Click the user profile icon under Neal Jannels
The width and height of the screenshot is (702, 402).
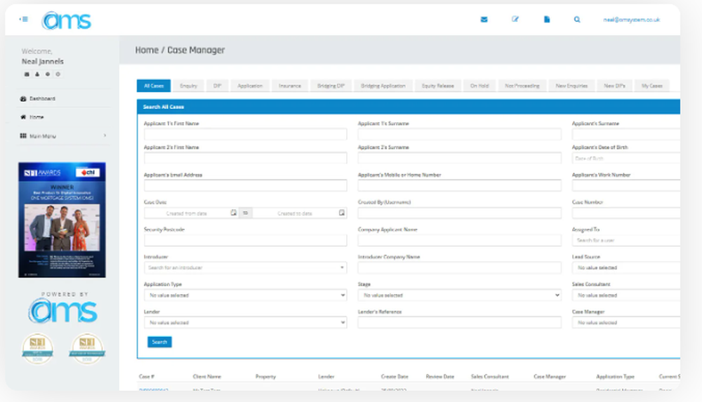click(x=37, y=74)
